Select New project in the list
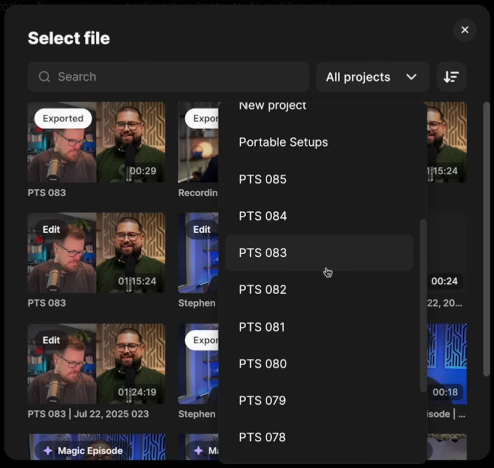This screenshot has height=468, width=494. (x=273, y=106)
